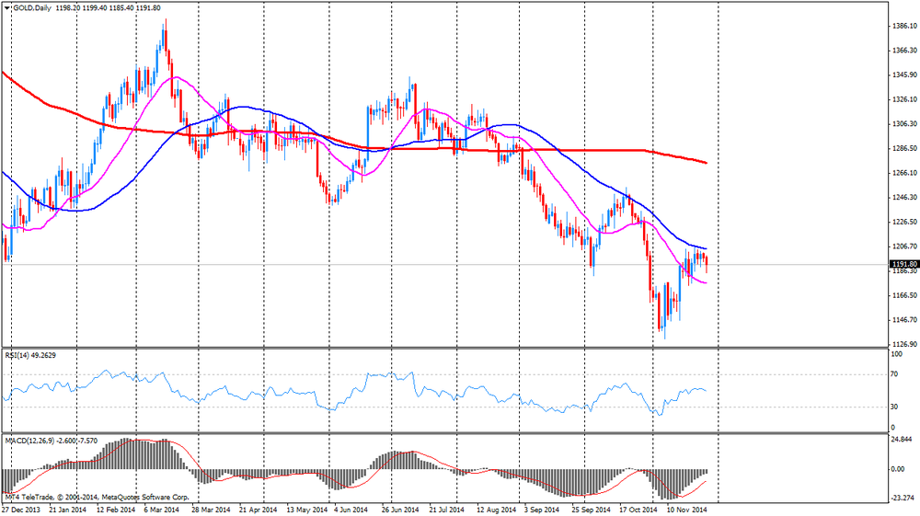Click the 25 Sep 2014 date label

coord(591,510)
